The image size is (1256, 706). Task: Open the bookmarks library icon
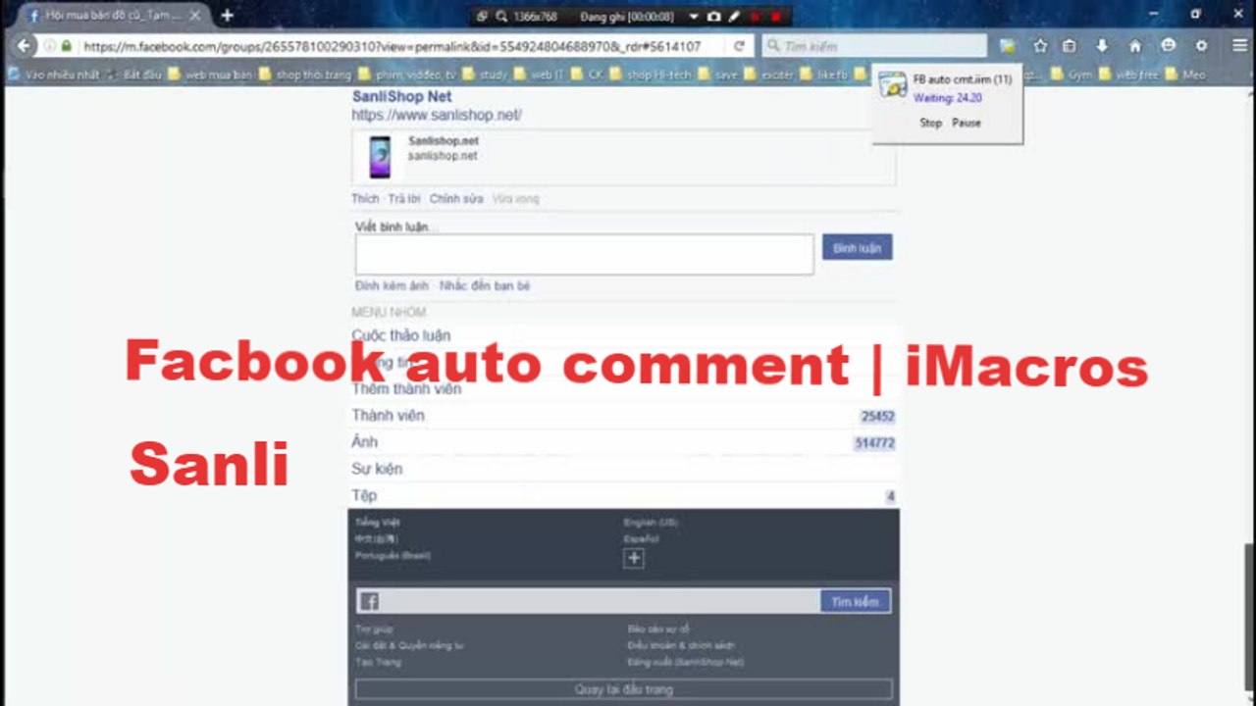tap(1070, 46)
